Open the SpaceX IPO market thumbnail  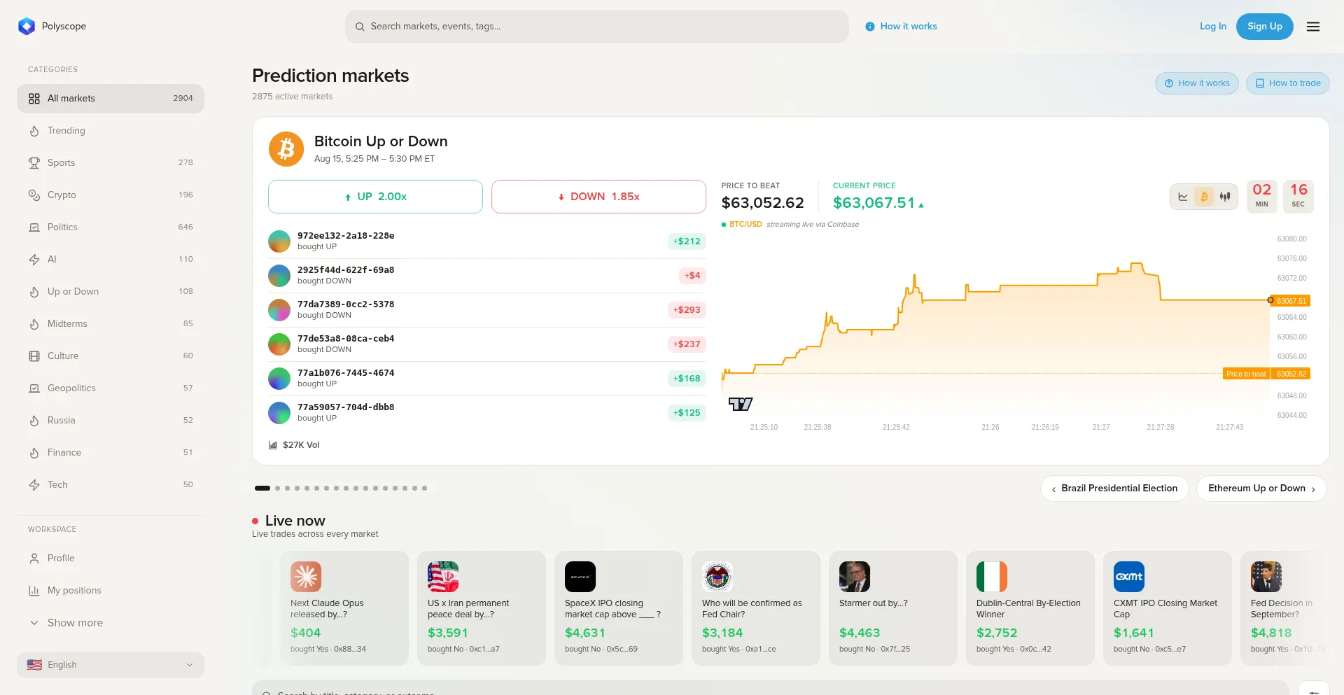pyautogui.click(x=580, y=577)
